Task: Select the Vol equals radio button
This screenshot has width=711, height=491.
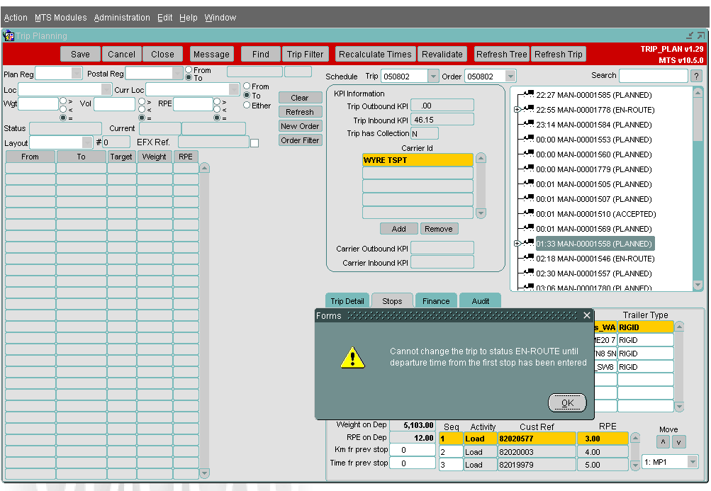Action: (142, 118)
